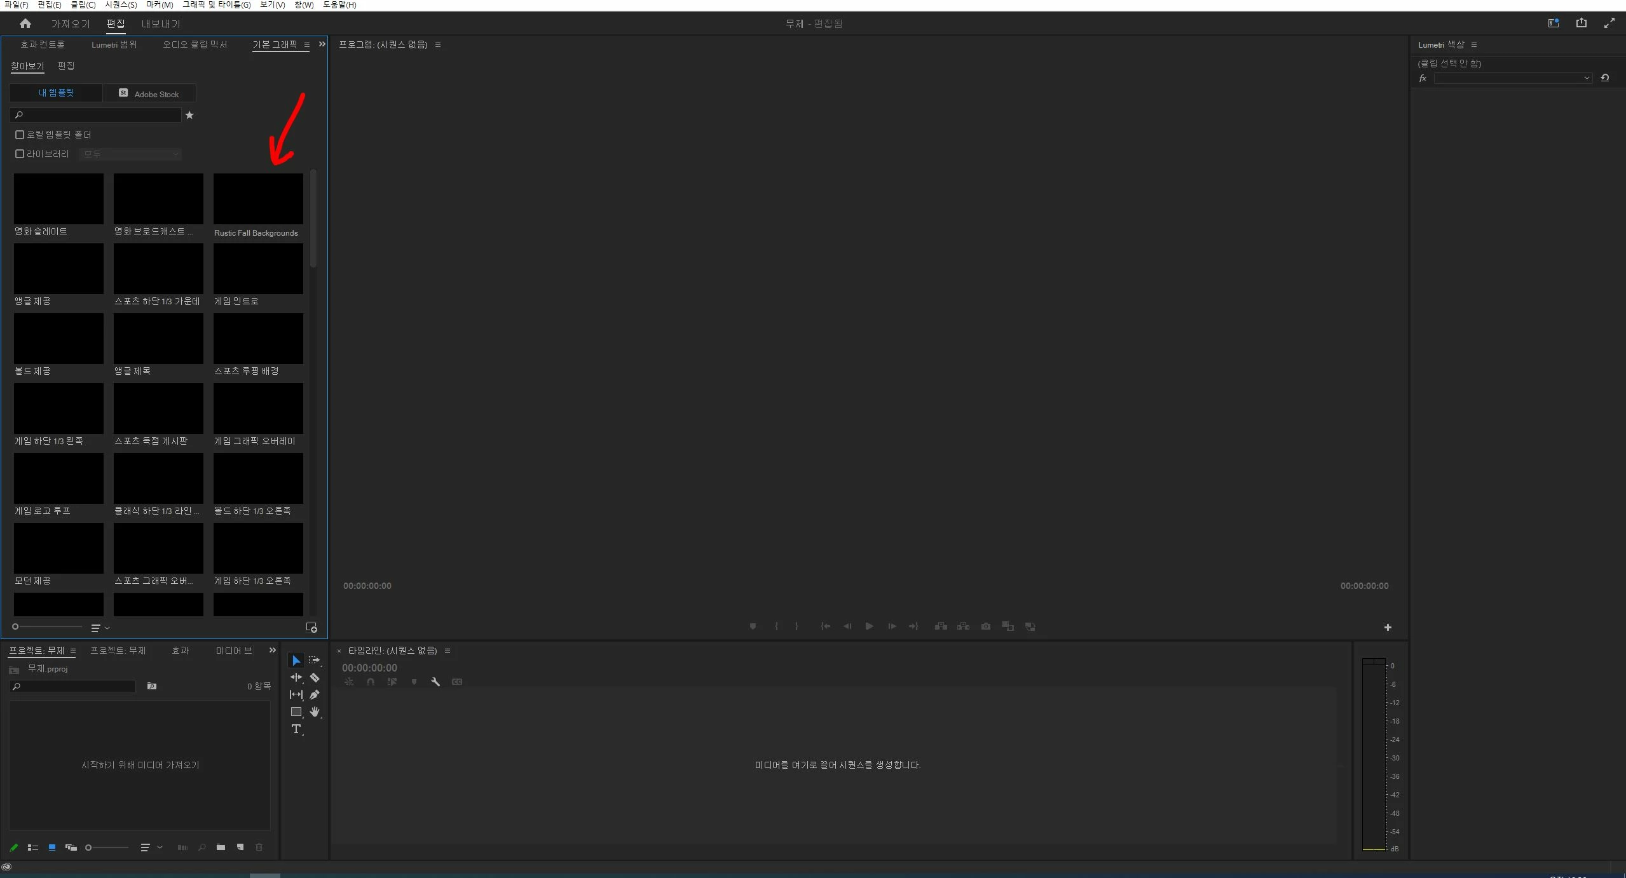The image size is (1626, 878).
Task: Open the 시퀀스(S) menu
Action: point(121,5)
